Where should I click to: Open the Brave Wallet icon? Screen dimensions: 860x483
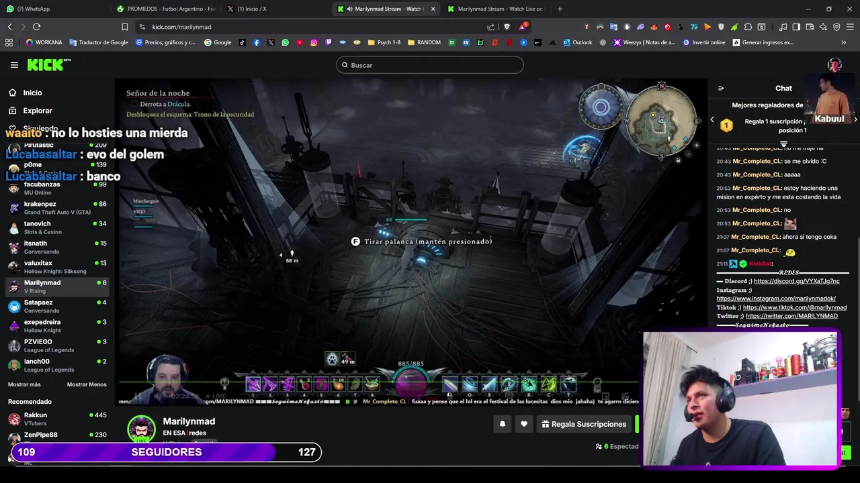pyautogui.click(x=810, y=27)
